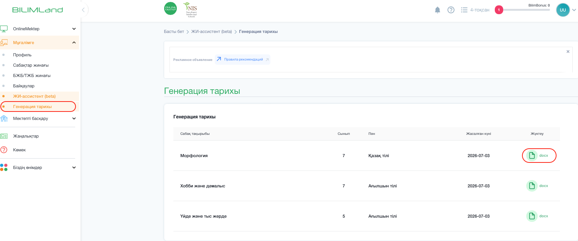Click the list icon beside 4-тоқсан
Viewport: 578px width, 241px height.
464,10
